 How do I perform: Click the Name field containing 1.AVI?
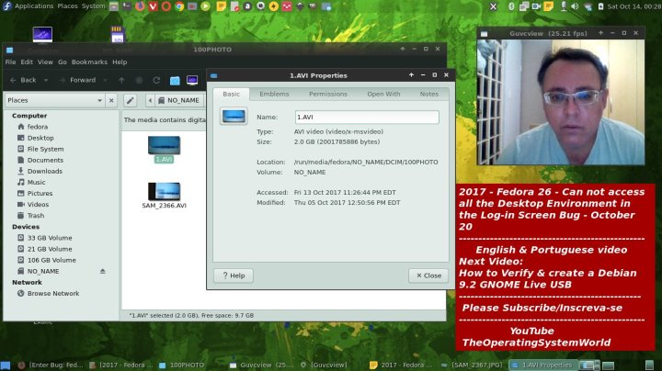pos(366,118)
